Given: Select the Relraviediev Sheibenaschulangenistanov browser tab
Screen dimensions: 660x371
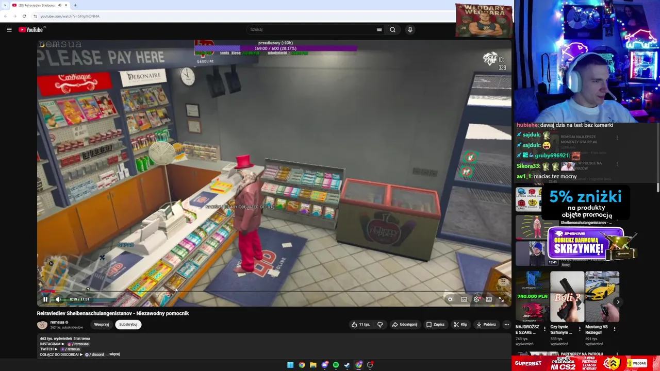Looking at the screenshot, I should coord(40,5).
